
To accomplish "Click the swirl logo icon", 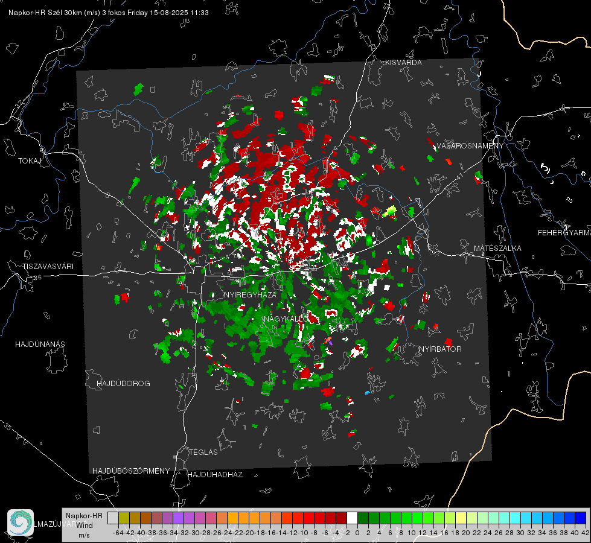I will (21, 522).
